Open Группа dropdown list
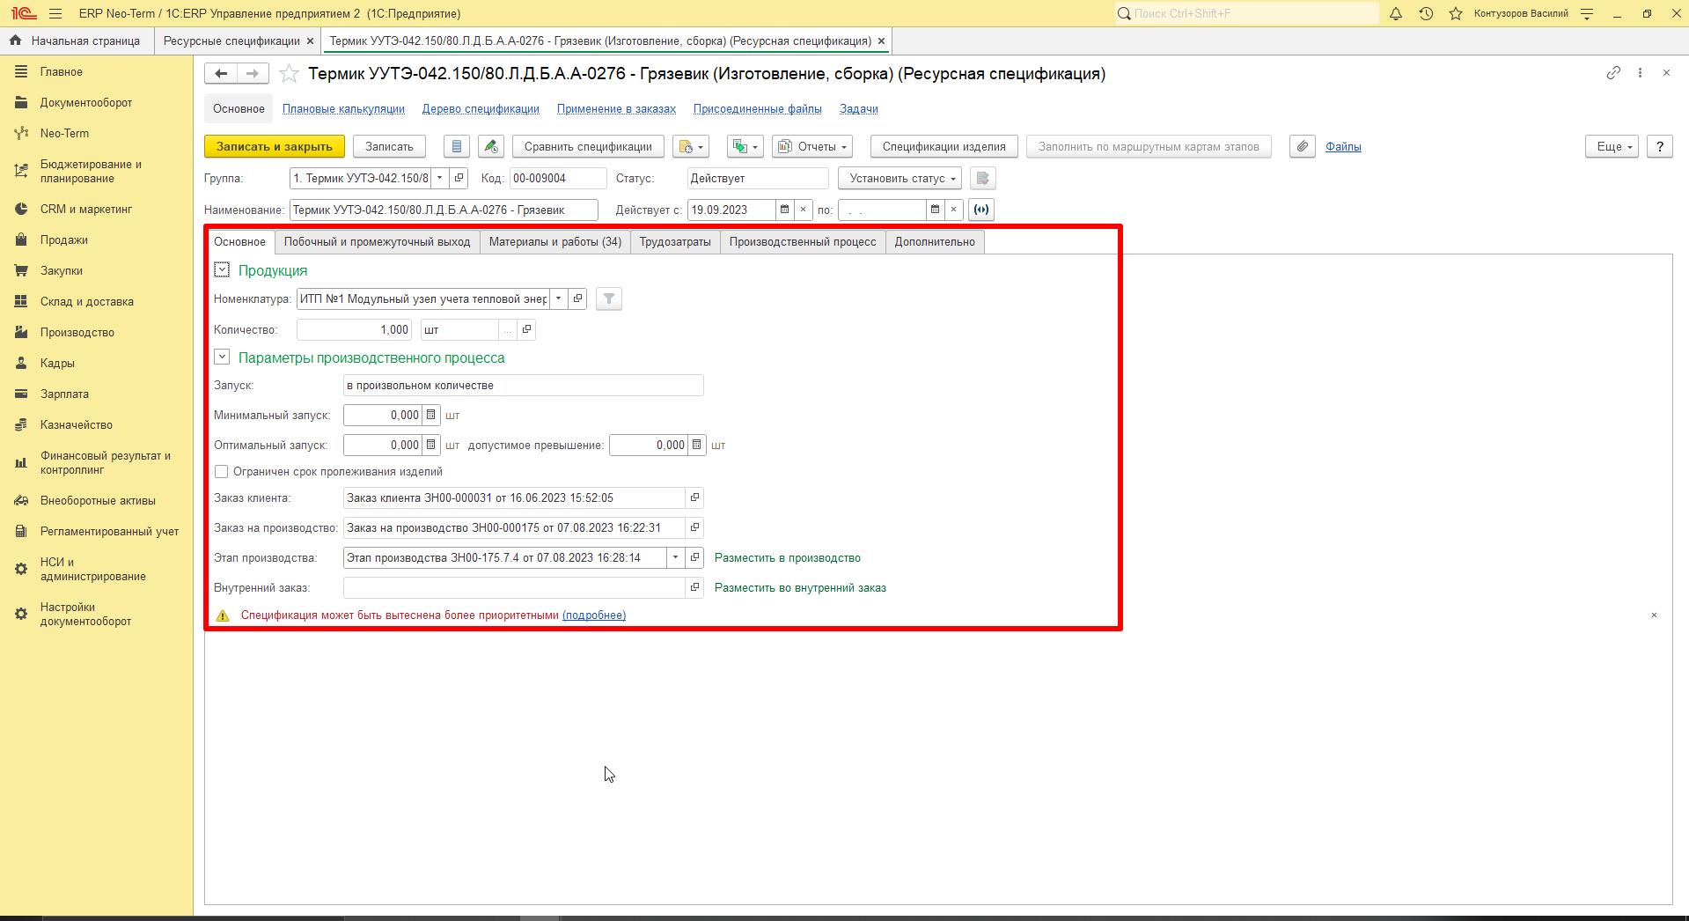Viewport: 1689px width, 921px height. tap(440, 179)
